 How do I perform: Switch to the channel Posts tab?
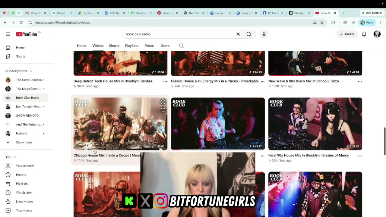point(149,46)
